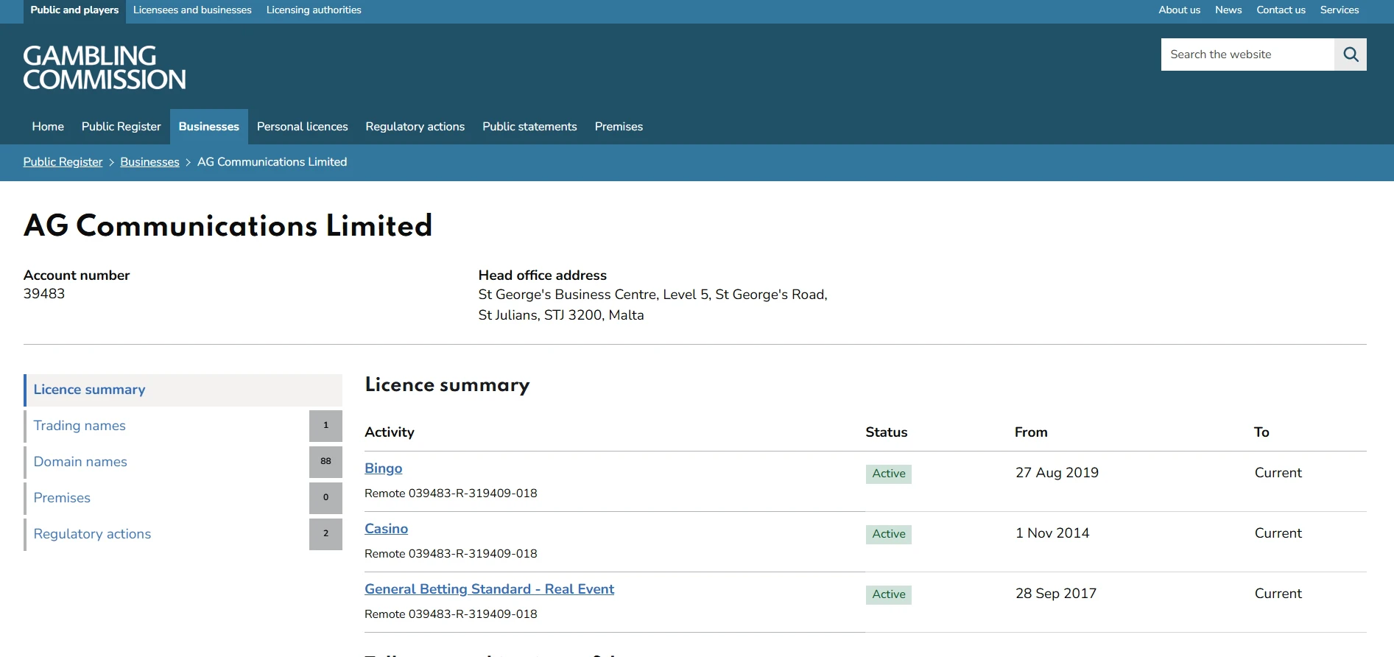Open Regulatory actions in the top navigation
1394x657 pixels.
coord(415,127)
